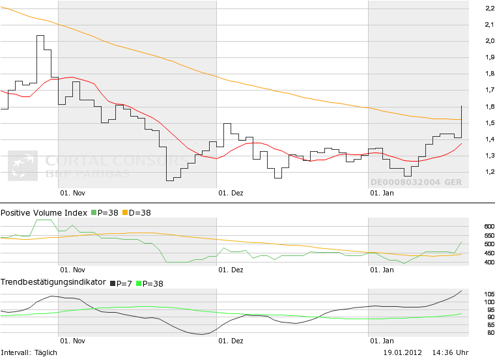The image size is (495, 357).
Task: Click the black P=7 legend swatch
Action: pyautogui.click(x=113, y=283)
